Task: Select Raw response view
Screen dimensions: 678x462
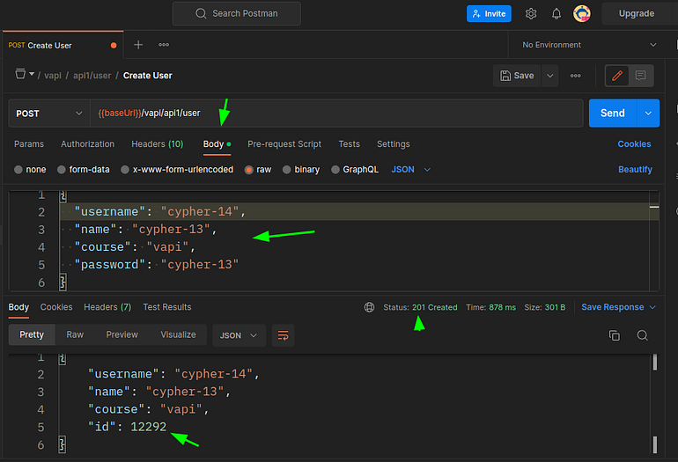Action: [x=75, y=335]
